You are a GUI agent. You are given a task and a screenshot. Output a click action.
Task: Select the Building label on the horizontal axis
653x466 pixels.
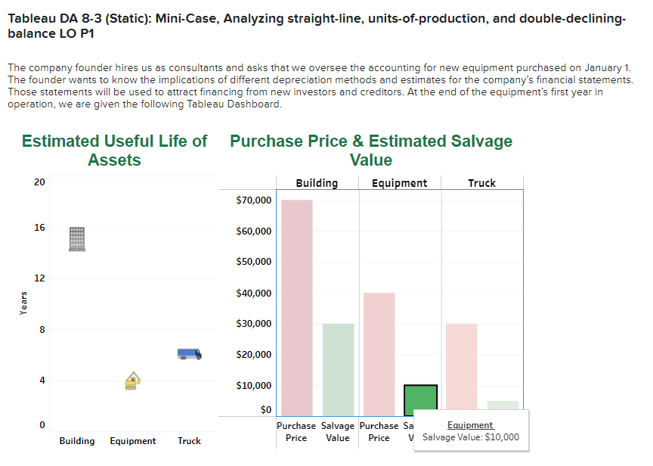point(76,441)
